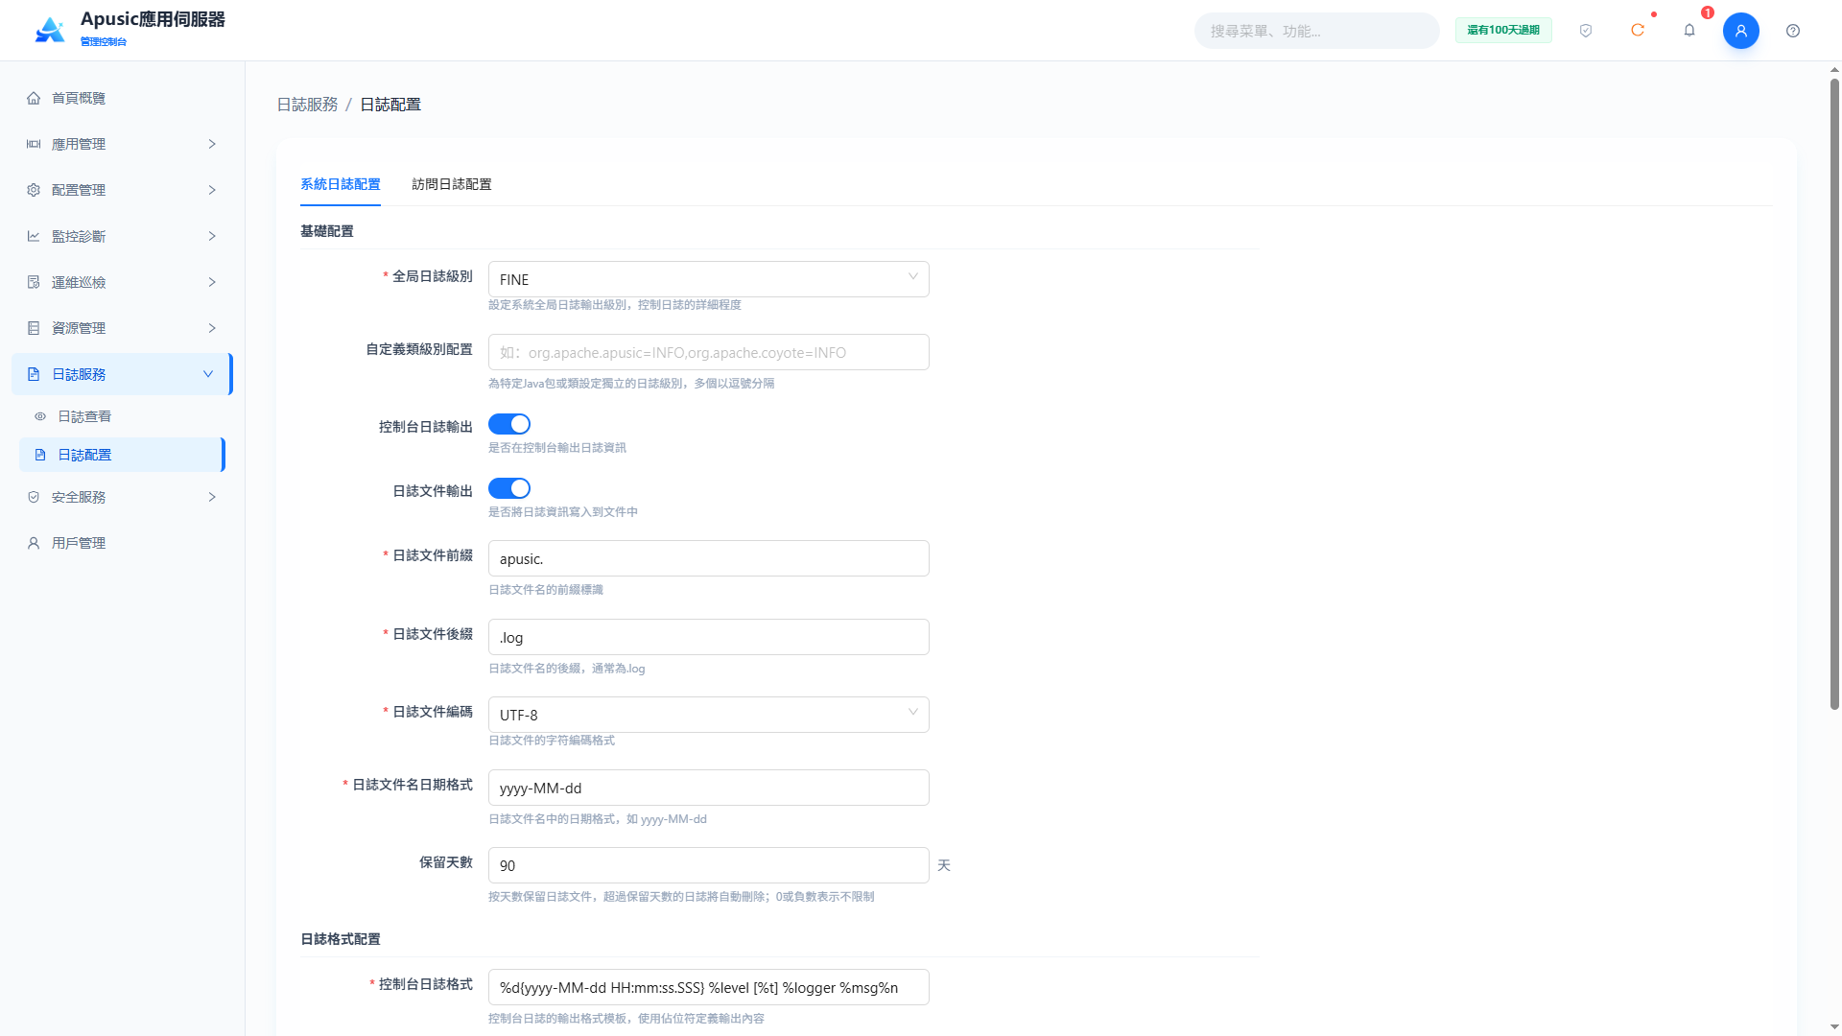Click the 應用管理 sidebar icon

(x=34, y=144)
